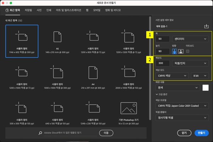The height and width of the screenshot is (142, 213).
Task: Switch to the 사진 tab
Action: point(39,10)
